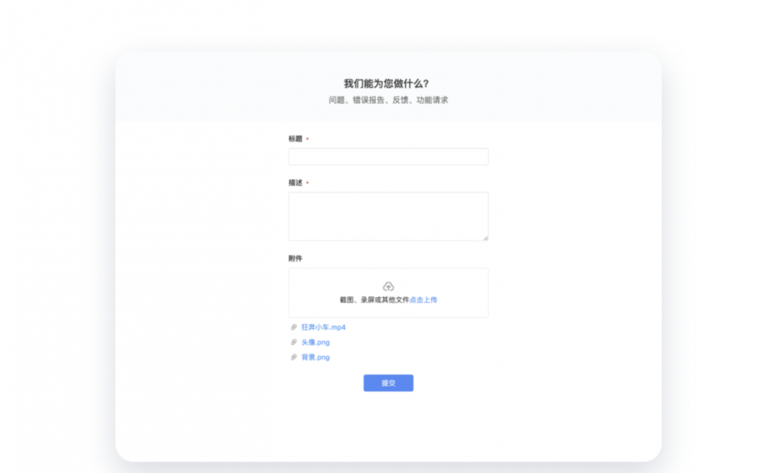This screenshot has height=473, width=775.
Task: Focus the 描述 description text area
Action: pos(388,216)
